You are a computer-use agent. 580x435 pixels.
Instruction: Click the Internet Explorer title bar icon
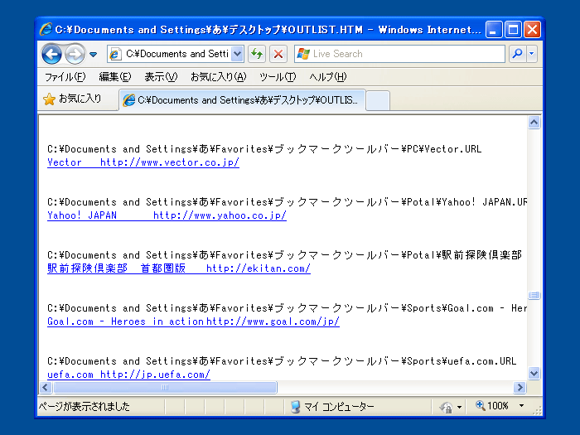46,29
